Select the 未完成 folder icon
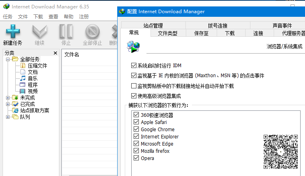The width and height of the screenshot is (305, 176). [15, 98]
